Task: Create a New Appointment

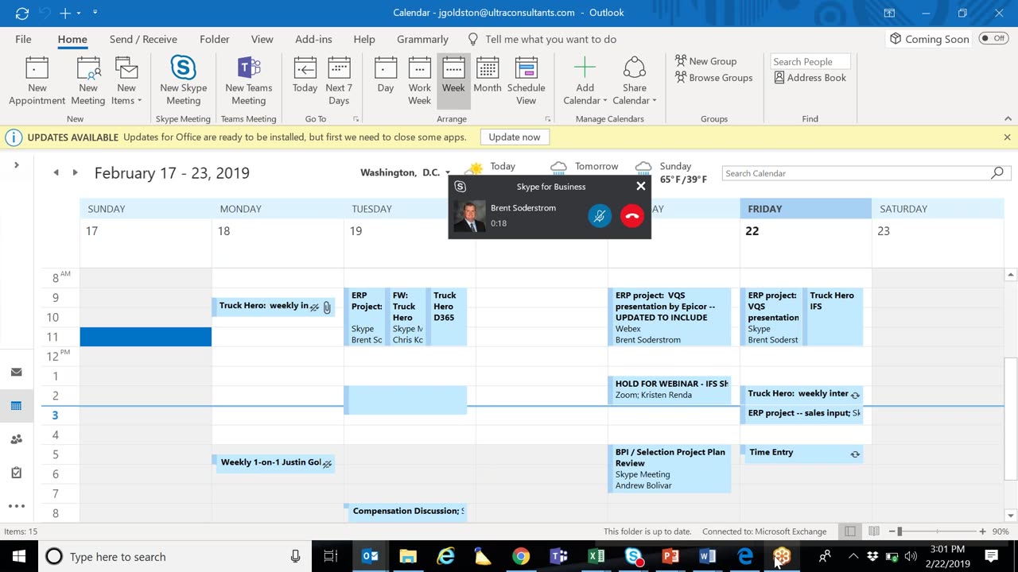Action: (37, 81)
